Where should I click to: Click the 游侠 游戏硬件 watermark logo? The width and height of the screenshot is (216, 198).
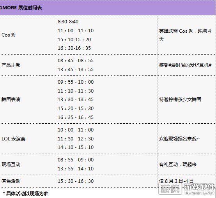pos(187,189)
